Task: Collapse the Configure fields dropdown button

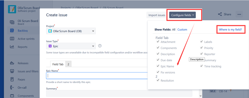Action: [182, 15]
